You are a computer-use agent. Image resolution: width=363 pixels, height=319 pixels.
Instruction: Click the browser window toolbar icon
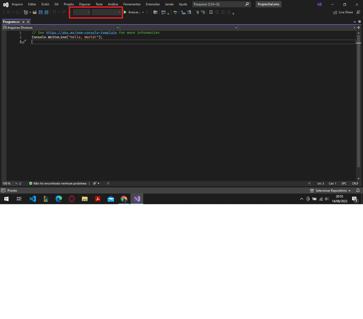click(163, 12)
